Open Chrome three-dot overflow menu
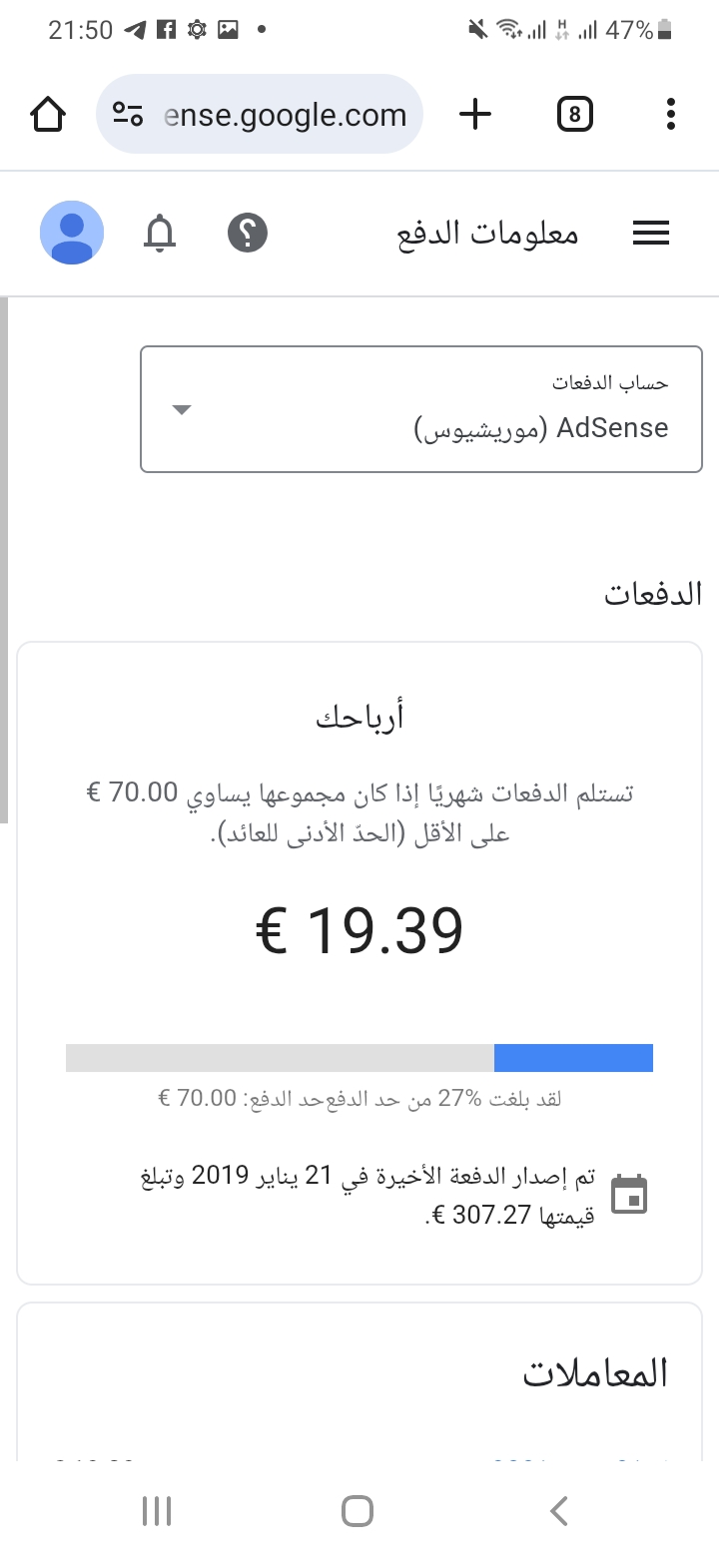Viewport: 719px width, 1557px height. [x=671, y=115]
